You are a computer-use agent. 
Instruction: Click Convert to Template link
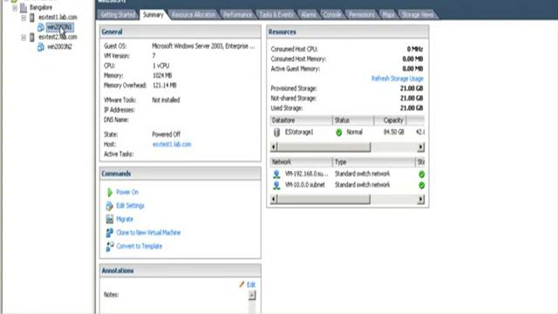click(139, 246)
